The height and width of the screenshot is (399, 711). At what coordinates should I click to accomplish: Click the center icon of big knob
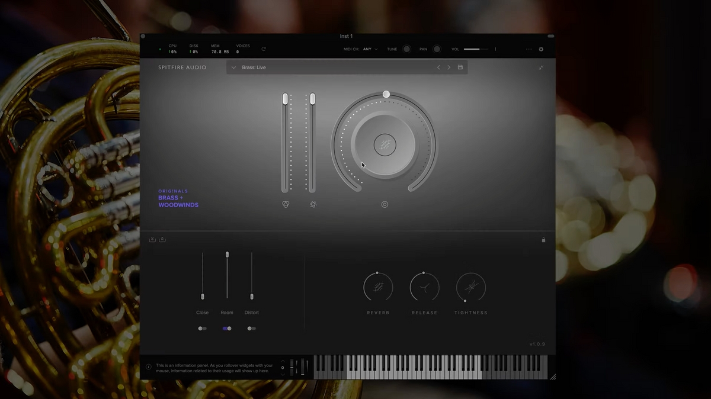(385, 144)
